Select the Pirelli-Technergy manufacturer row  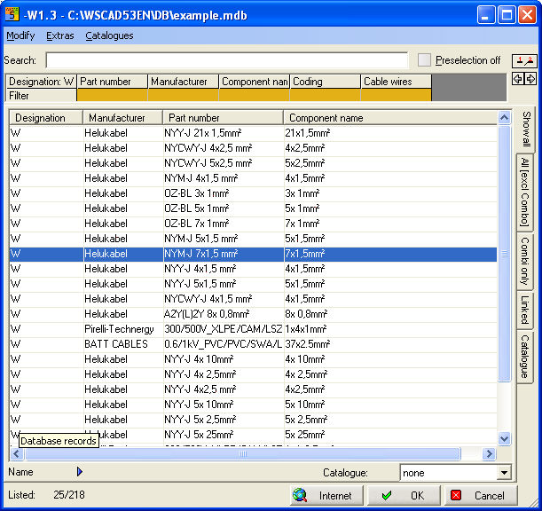click(x=253, y=329)
